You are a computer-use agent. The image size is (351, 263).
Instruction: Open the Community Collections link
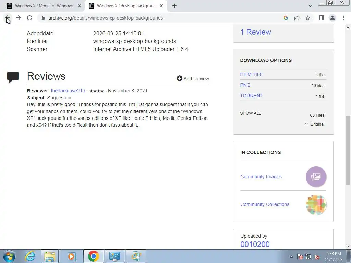[265, 204]
